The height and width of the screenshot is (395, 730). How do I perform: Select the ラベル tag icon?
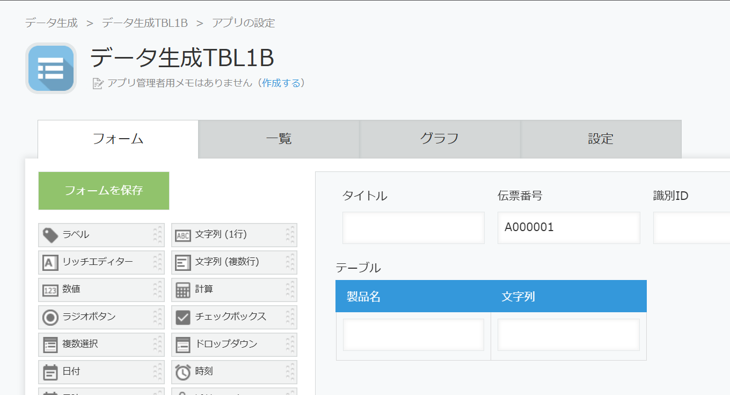pyautogui.click(x=50, y=235)
